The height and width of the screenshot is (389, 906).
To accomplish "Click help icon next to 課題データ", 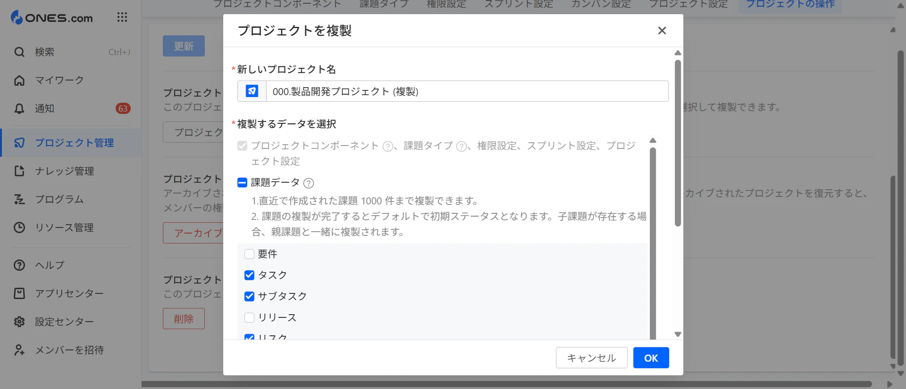I will [309, 183].
